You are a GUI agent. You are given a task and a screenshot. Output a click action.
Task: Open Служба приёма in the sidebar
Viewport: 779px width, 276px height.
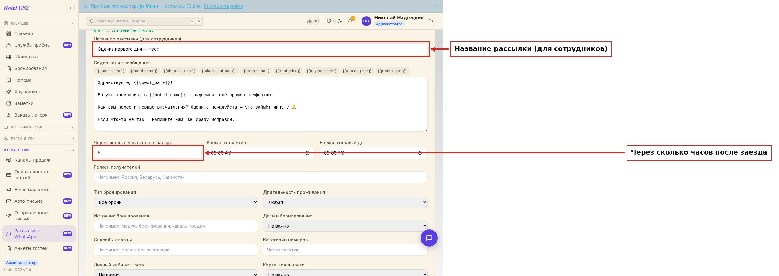39,45
